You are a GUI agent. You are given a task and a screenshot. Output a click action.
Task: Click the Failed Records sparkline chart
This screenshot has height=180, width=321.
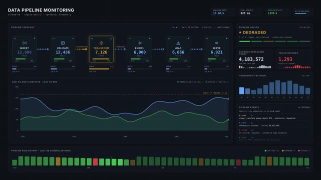(x=294, y=66)
